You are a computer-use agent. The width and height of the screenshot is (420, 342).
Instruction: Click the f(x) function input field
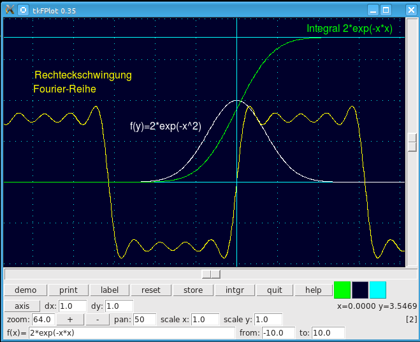tap(131, 333)
